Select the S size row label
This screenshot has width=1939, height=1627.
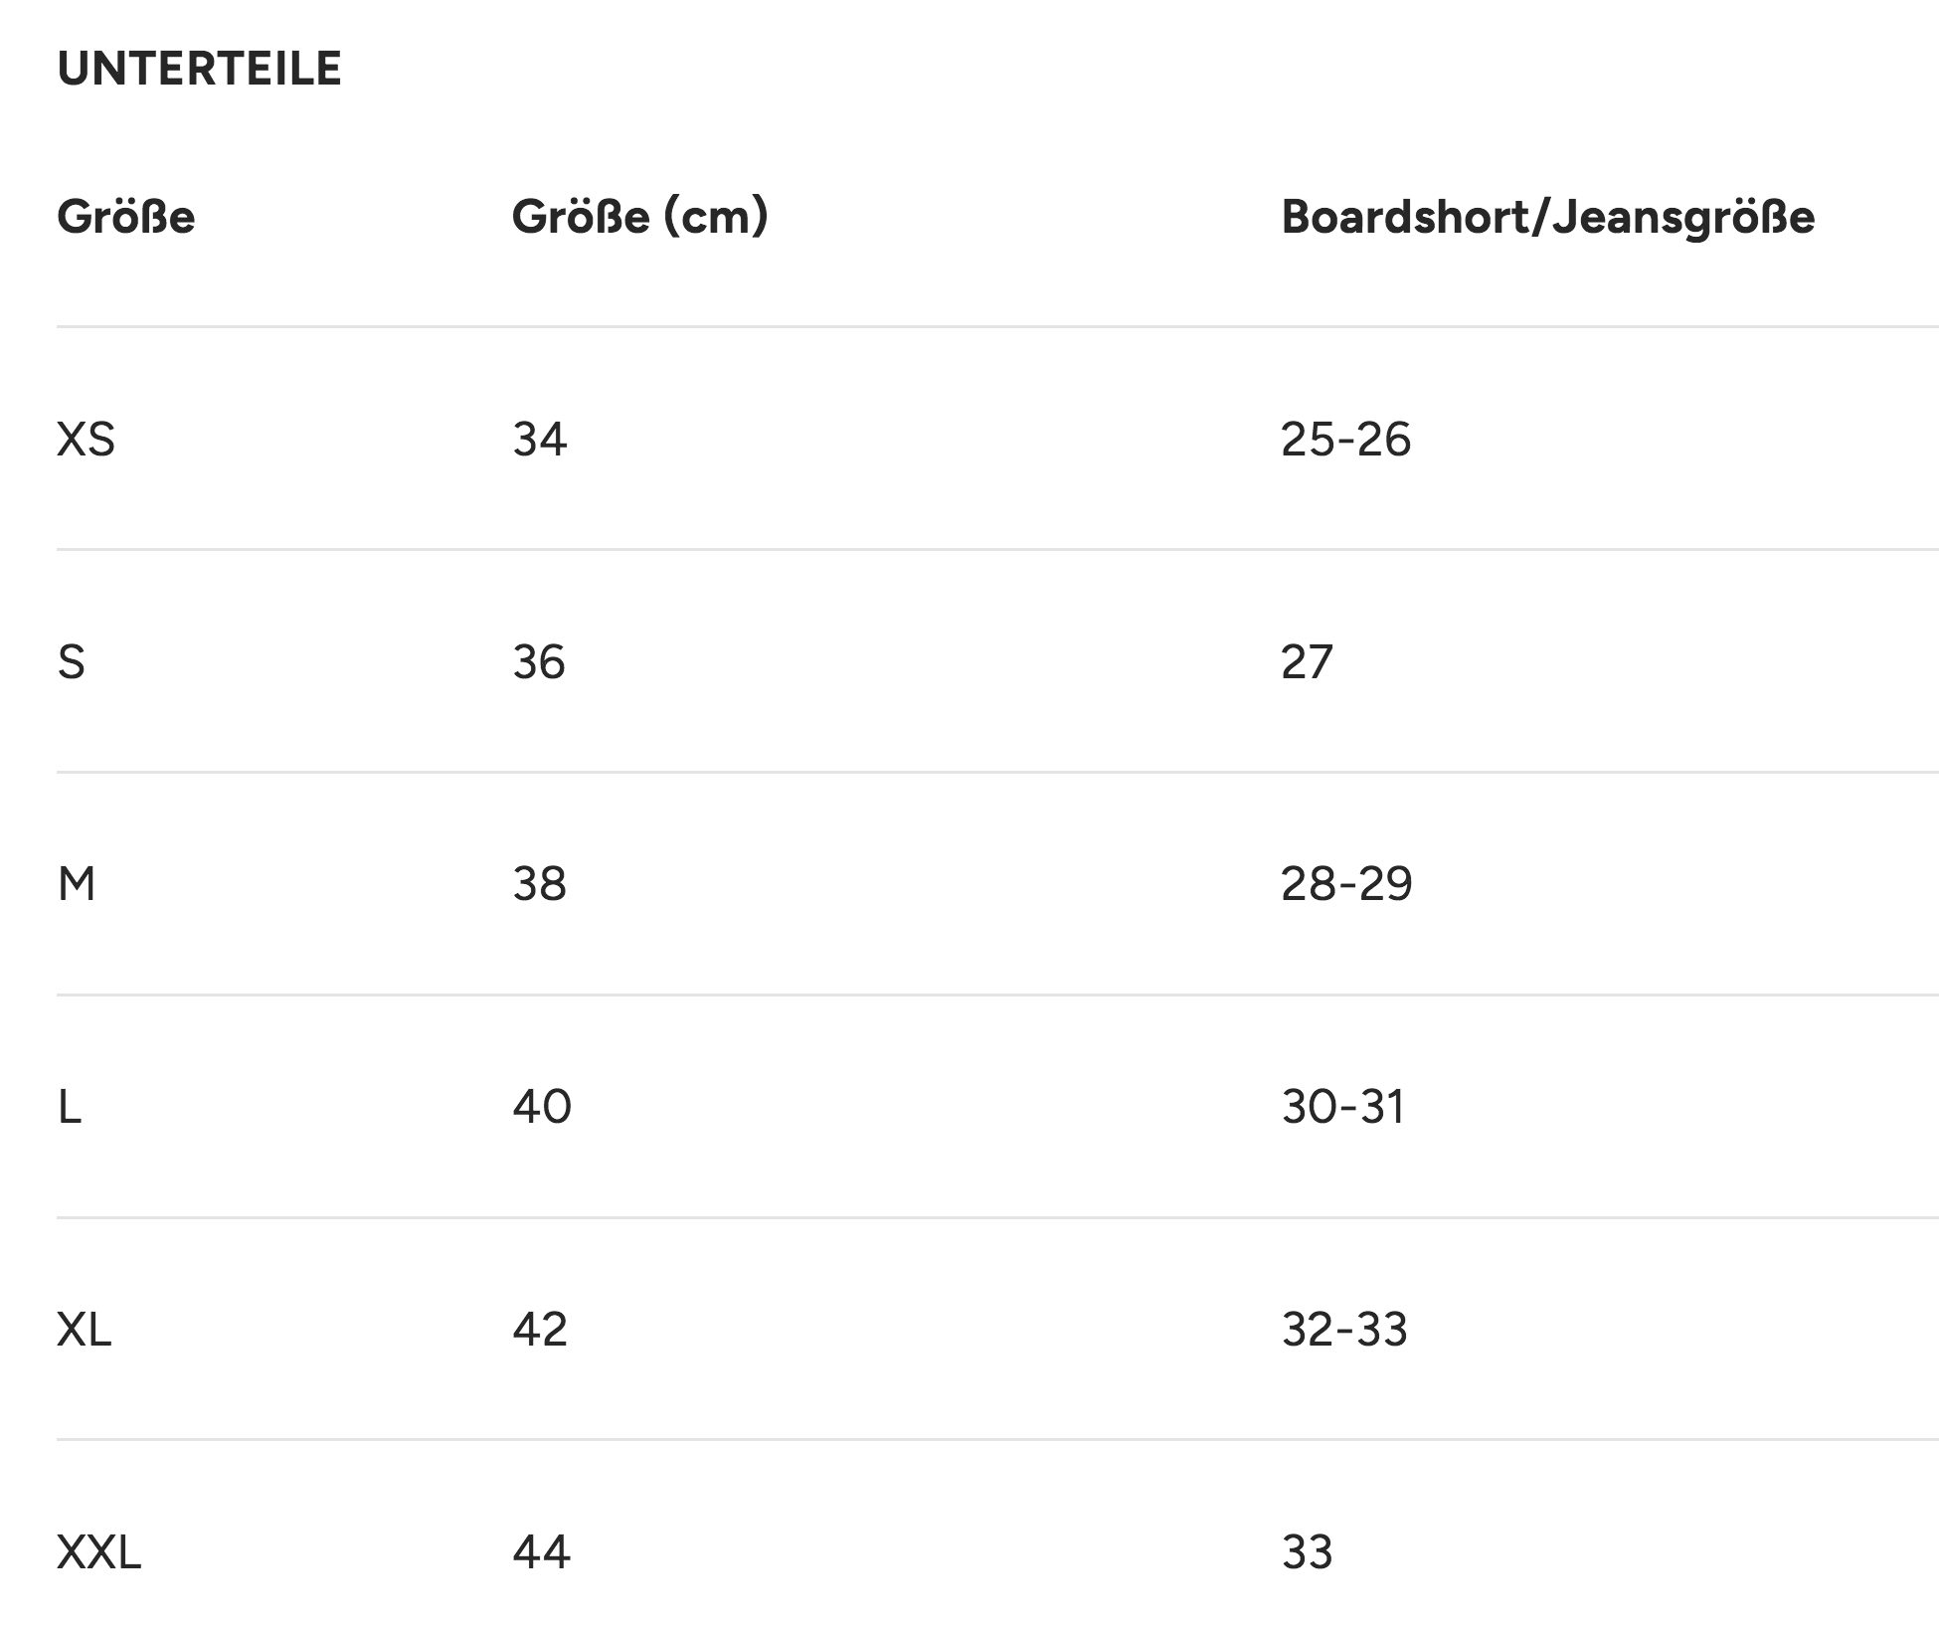pos(72,661)
